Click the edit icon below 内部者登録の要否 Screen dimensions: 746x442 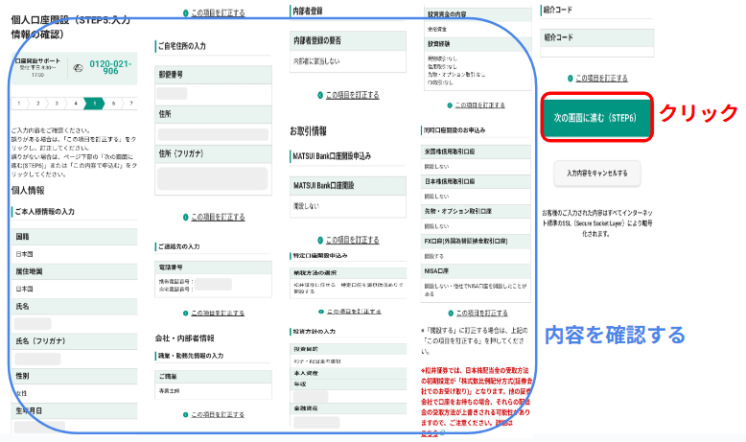coord(319,95)
